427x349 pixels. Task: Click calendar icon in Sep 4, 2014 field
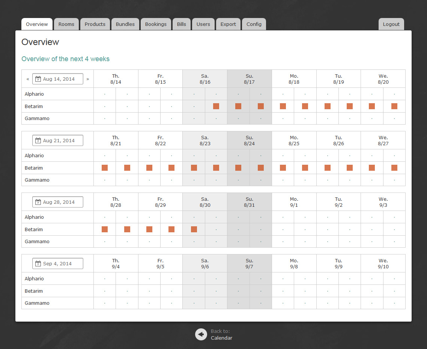[x=38, y=264]
